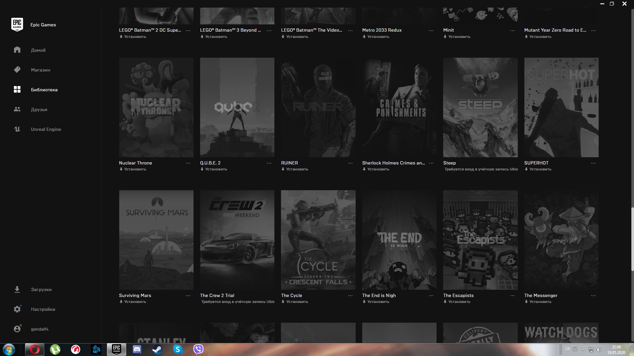The width and height of the screenshot is (634, 356).
Task: Open uTorrent from the taskbar
Action: pos(55,349)
